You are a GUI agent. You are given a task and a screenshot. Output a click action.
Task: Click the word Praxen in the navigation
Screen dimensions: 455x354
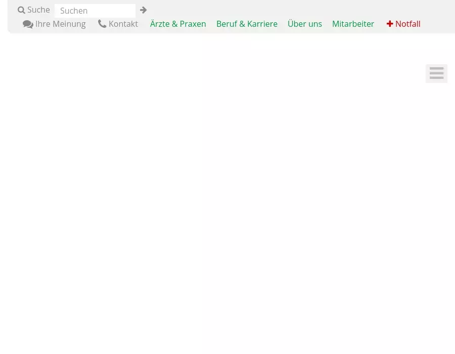[193, 24]
